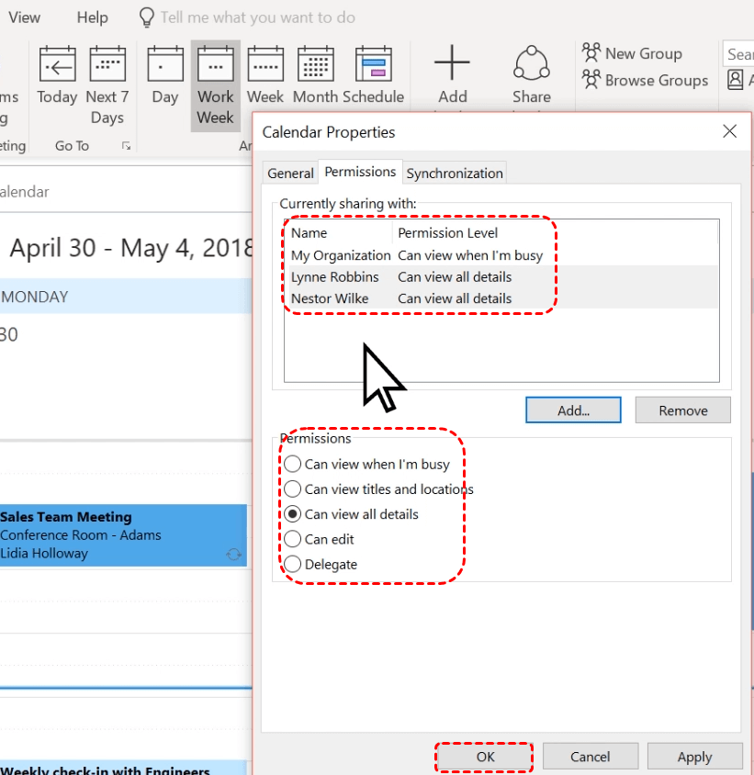Click the Search People box
The image size is (754, 775).
[738, 53]
